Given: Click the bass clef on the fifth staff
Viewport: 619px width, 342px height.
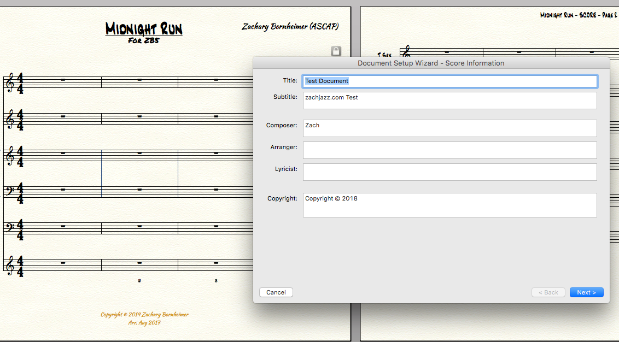Looking at the screenshot, I should pyautogui.click(x=9, y=227).
